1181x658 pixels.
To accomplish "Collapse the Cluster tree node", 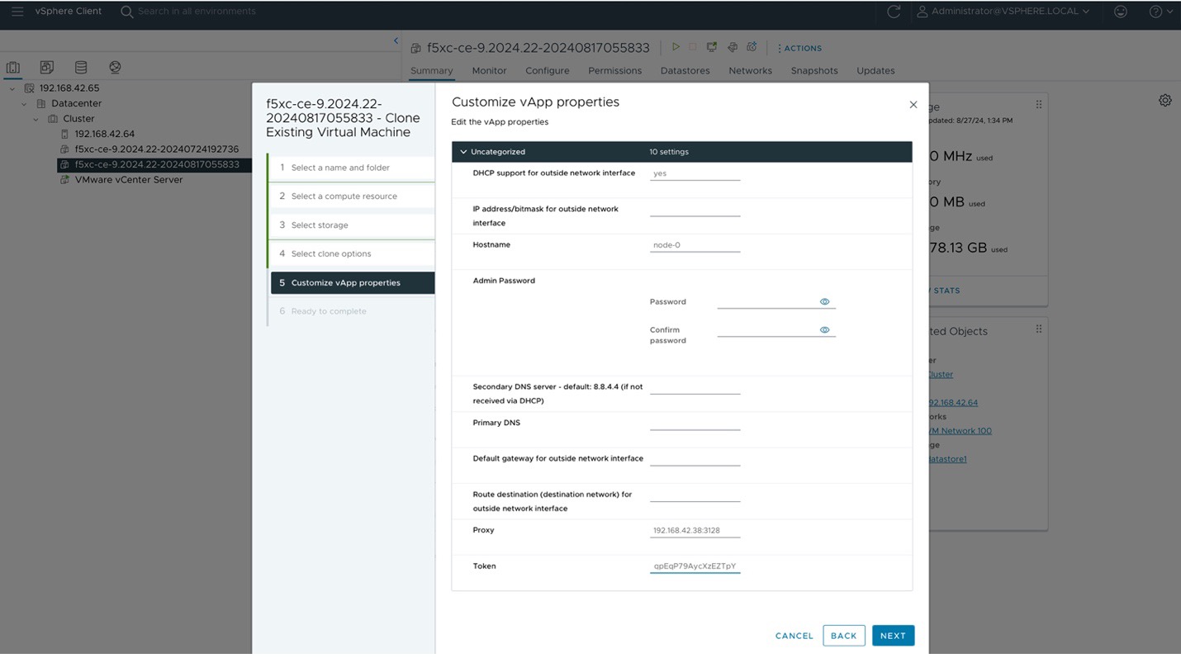I will tap(35, 119).
